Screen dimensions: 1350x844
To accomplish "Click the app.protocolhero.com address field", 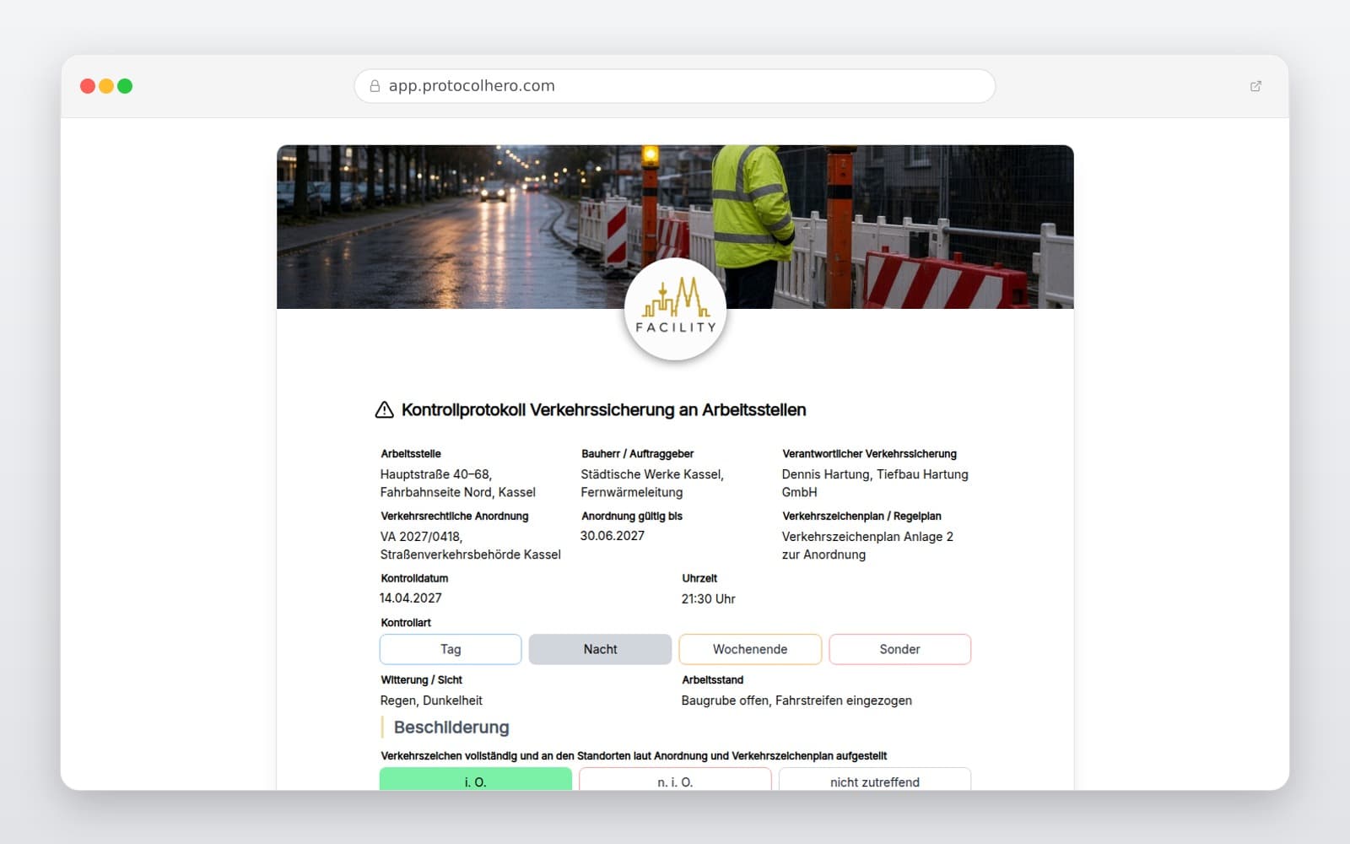I will 675,86.
